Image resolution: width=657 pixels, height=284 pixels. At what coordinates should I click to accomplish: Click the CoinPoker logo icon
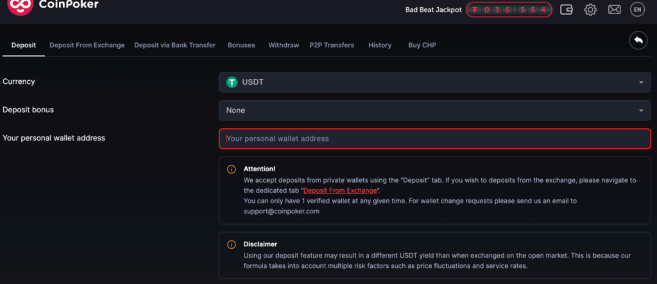[20, 6]
